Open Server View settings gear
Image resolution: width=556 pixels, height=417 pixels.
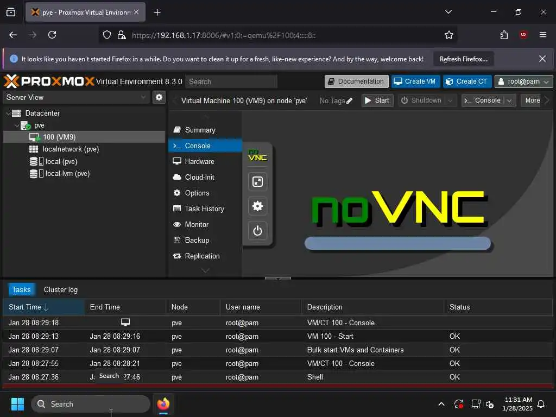[x=159, y=97]
